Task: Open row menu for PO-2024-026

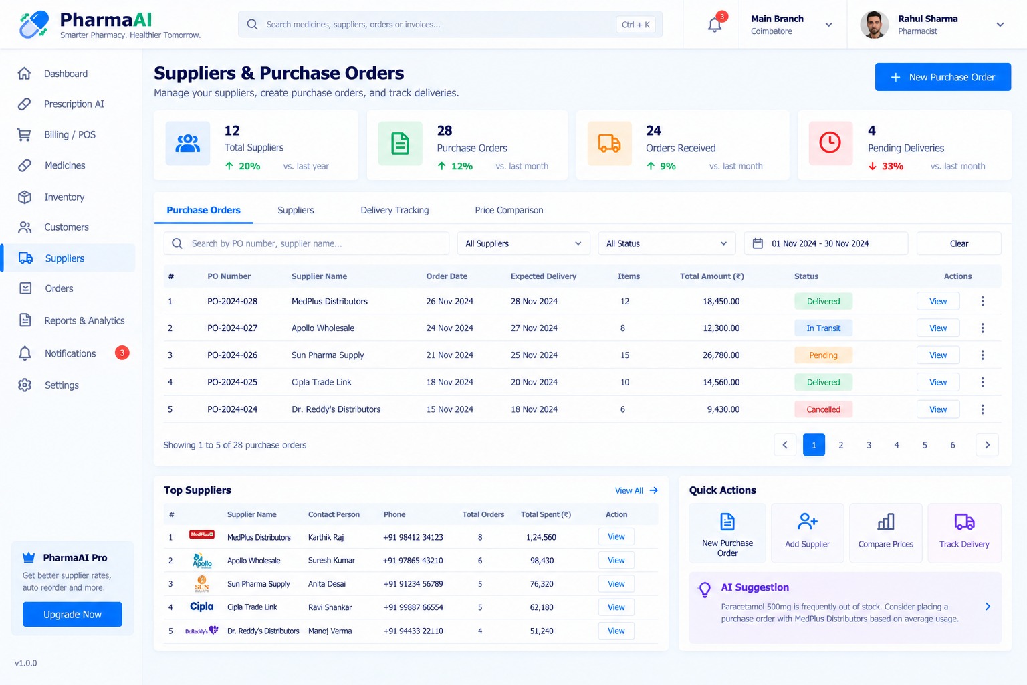Action: click(x=982, y=355)
